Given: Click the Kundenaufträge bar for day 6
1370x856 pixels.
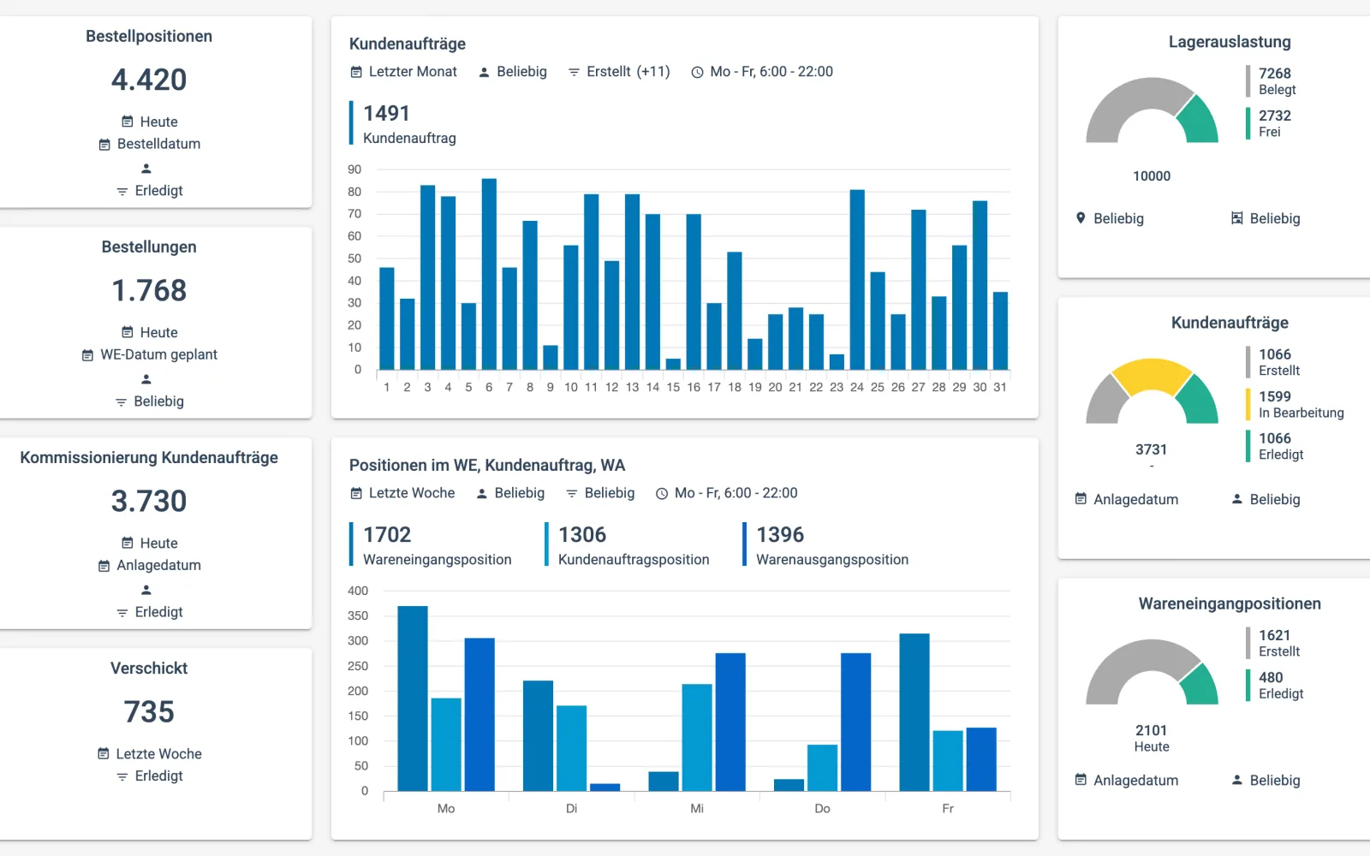Looking at the screenshot, I should click(x=489, y=274).
